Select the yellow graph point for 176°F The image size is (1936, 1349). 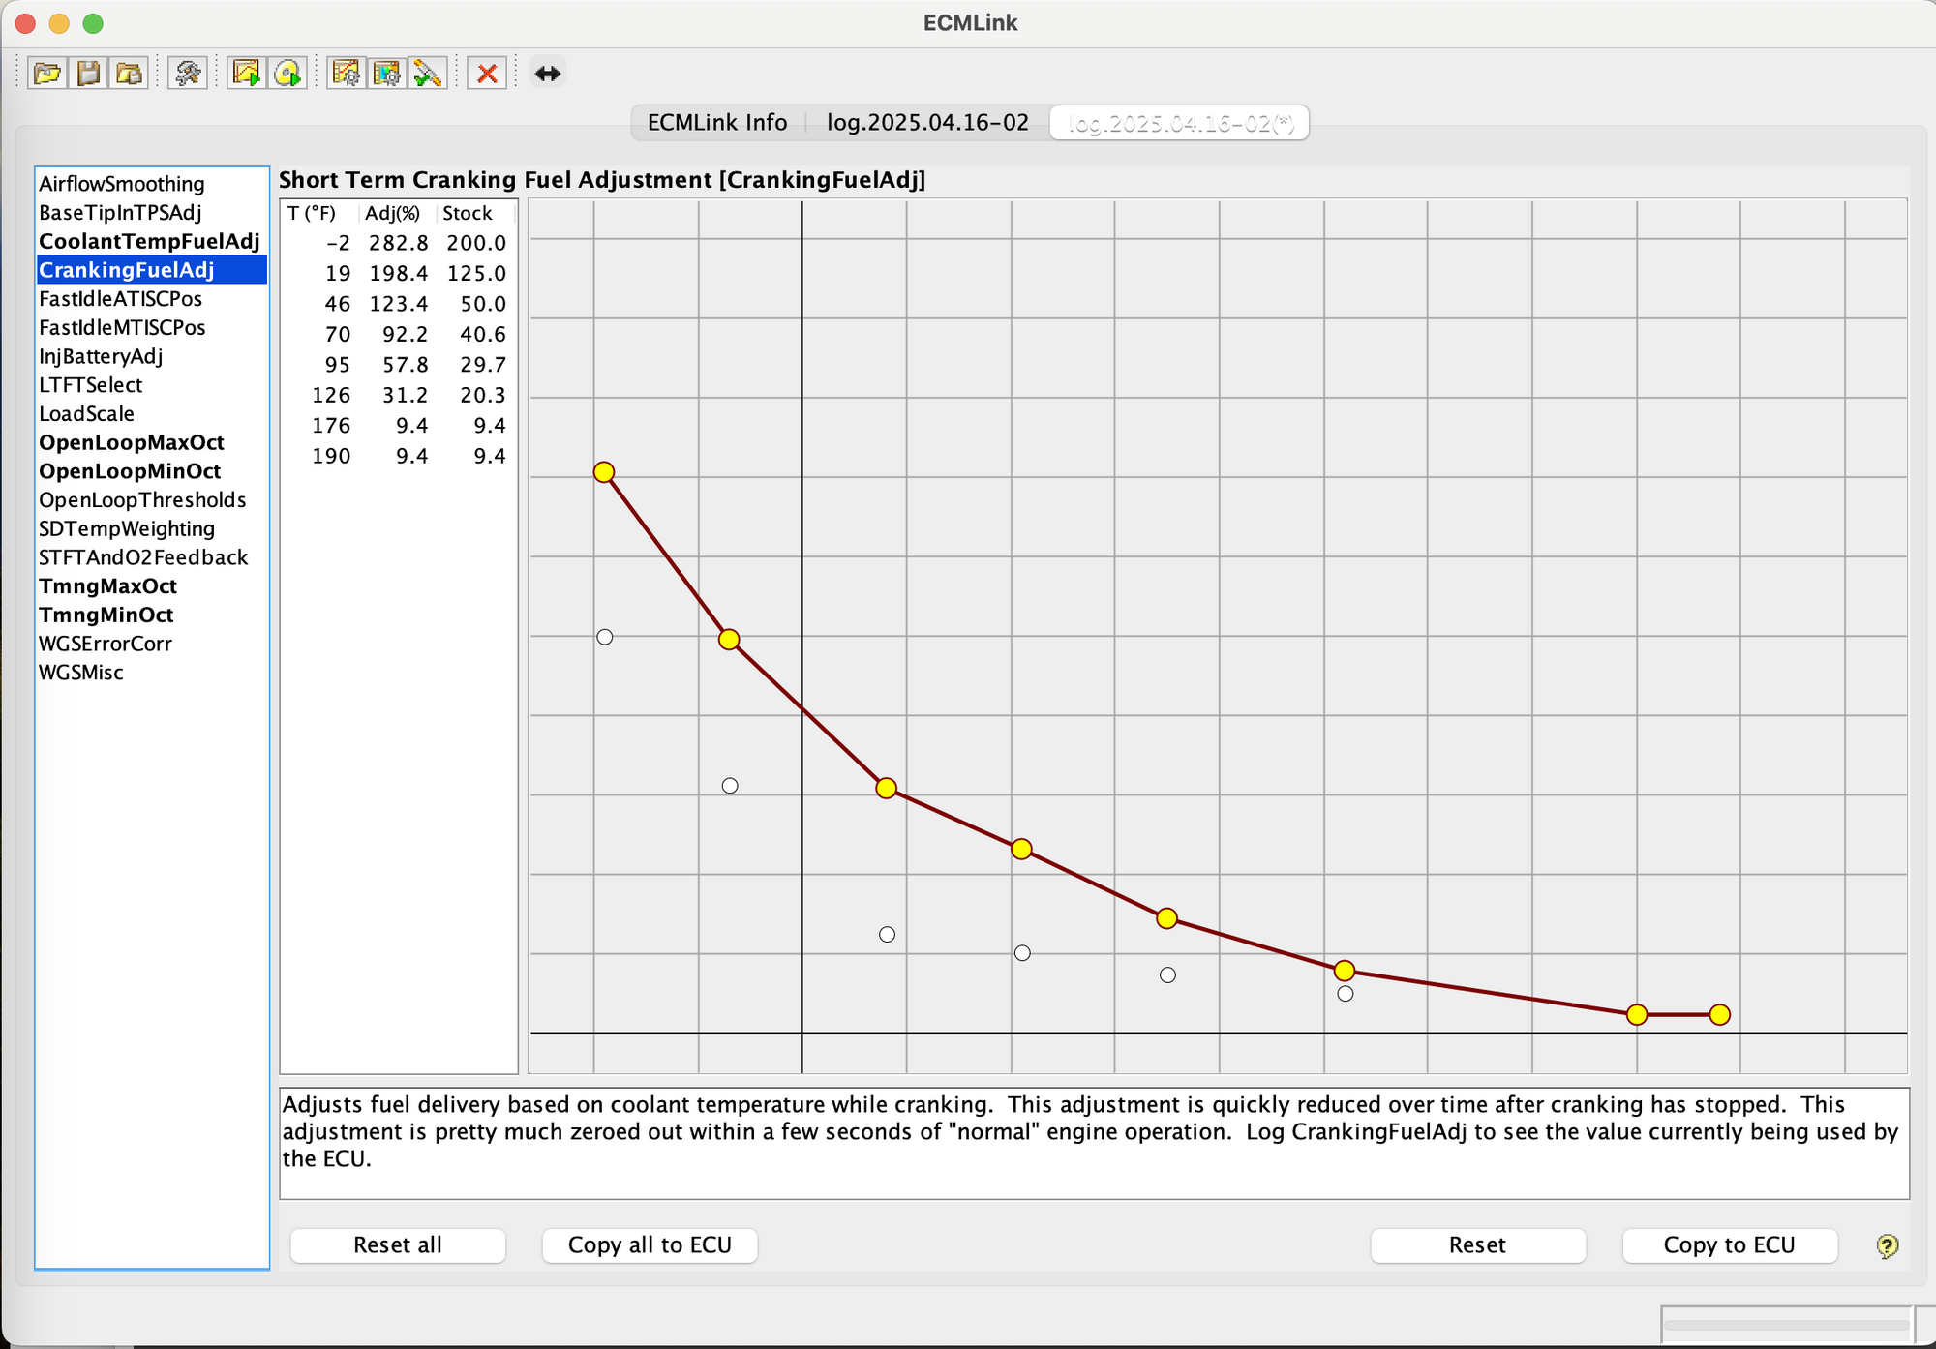click(1637, 1015)
